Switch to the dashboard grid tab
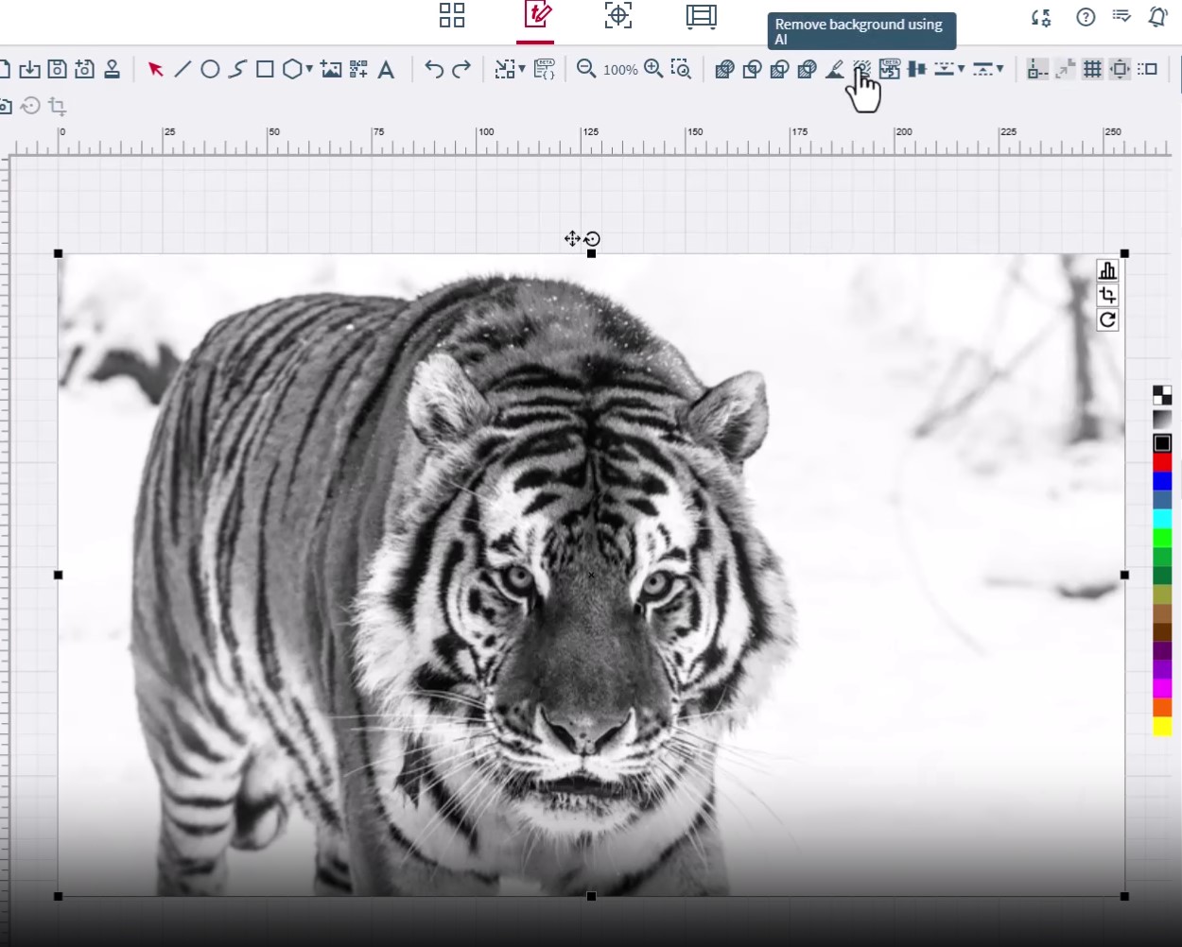1182x947 pixels. tap(452, 15)
